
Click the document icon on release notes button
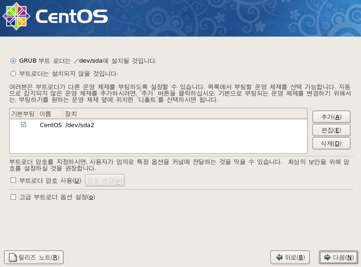point(13,257)
